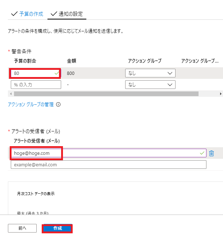Click the horizontal scrollbar thumb of the table
The height and width of the screenshot is (234, 223).
[x=106, y=94]
